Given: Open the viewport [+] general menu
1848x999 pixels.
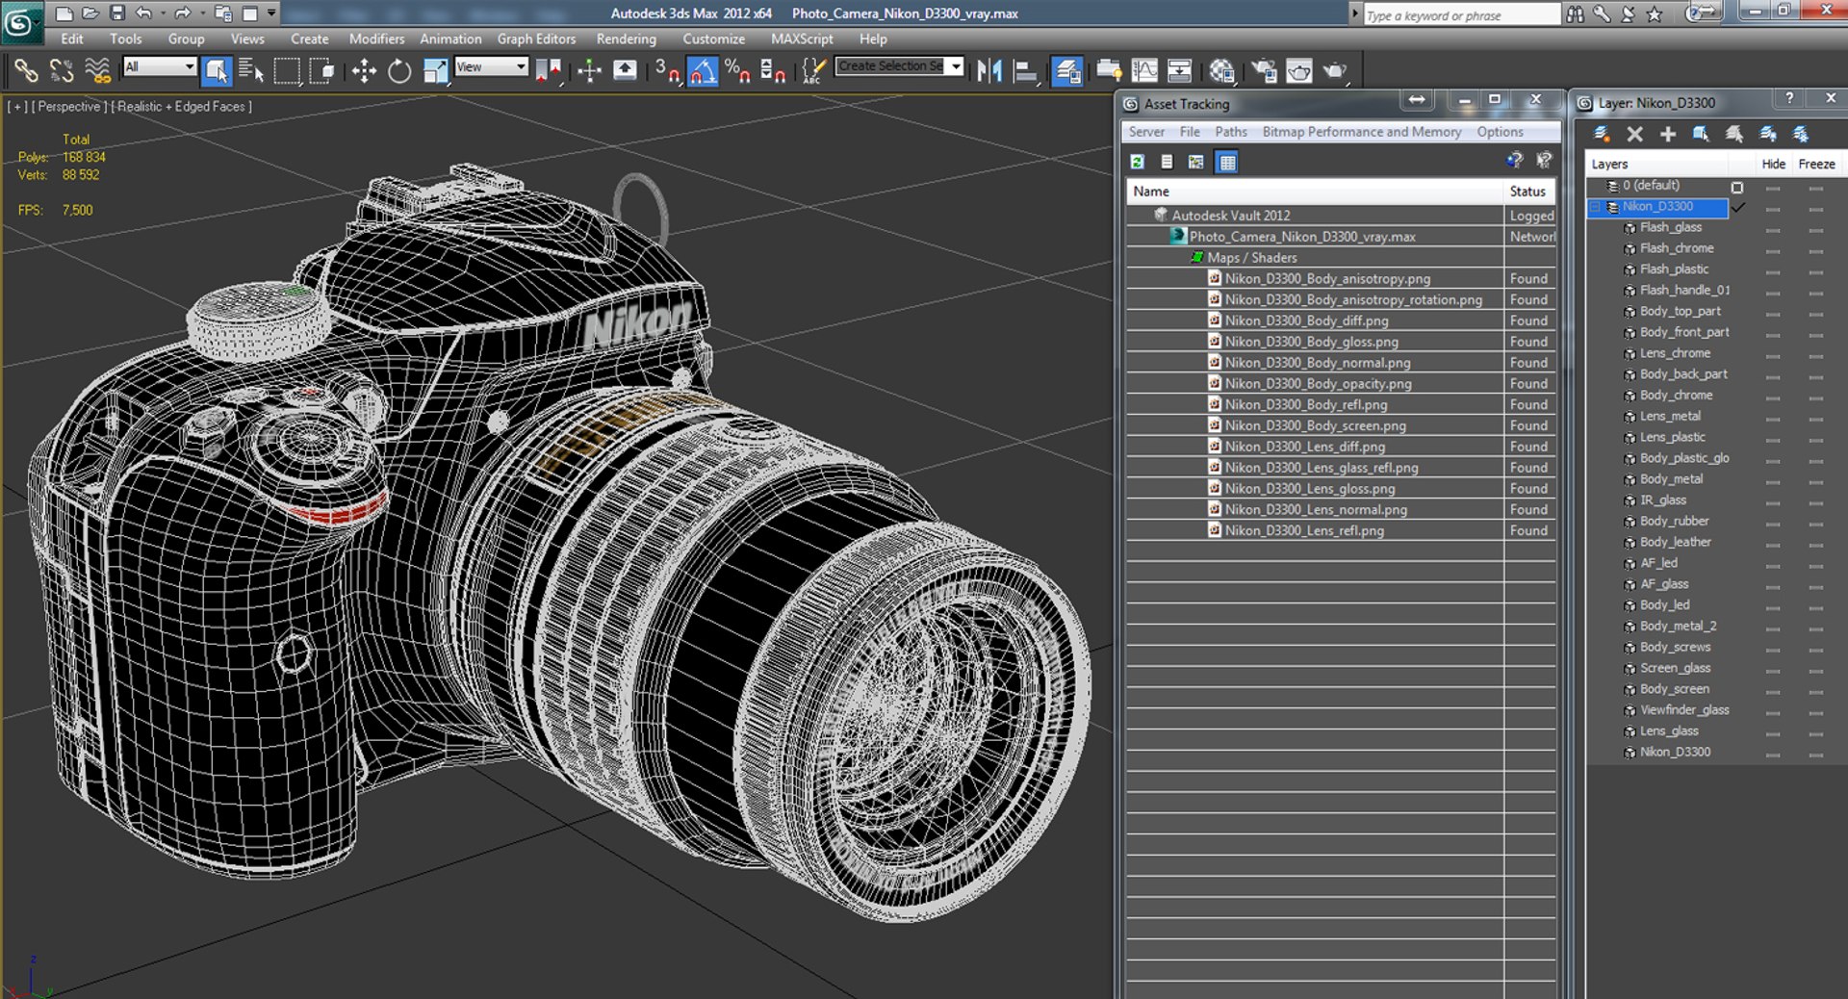Looking at the screenshot, I should click(x=16, y=107).
